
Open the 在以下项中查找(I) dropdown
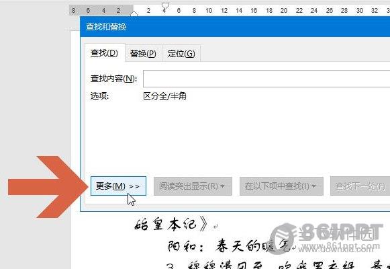coord(281,186)
